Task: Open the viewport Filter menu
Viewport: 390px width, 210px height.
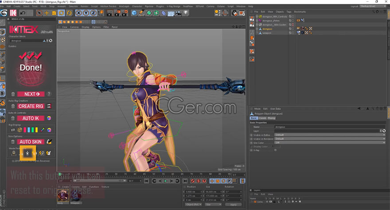Action: point(106,27)
